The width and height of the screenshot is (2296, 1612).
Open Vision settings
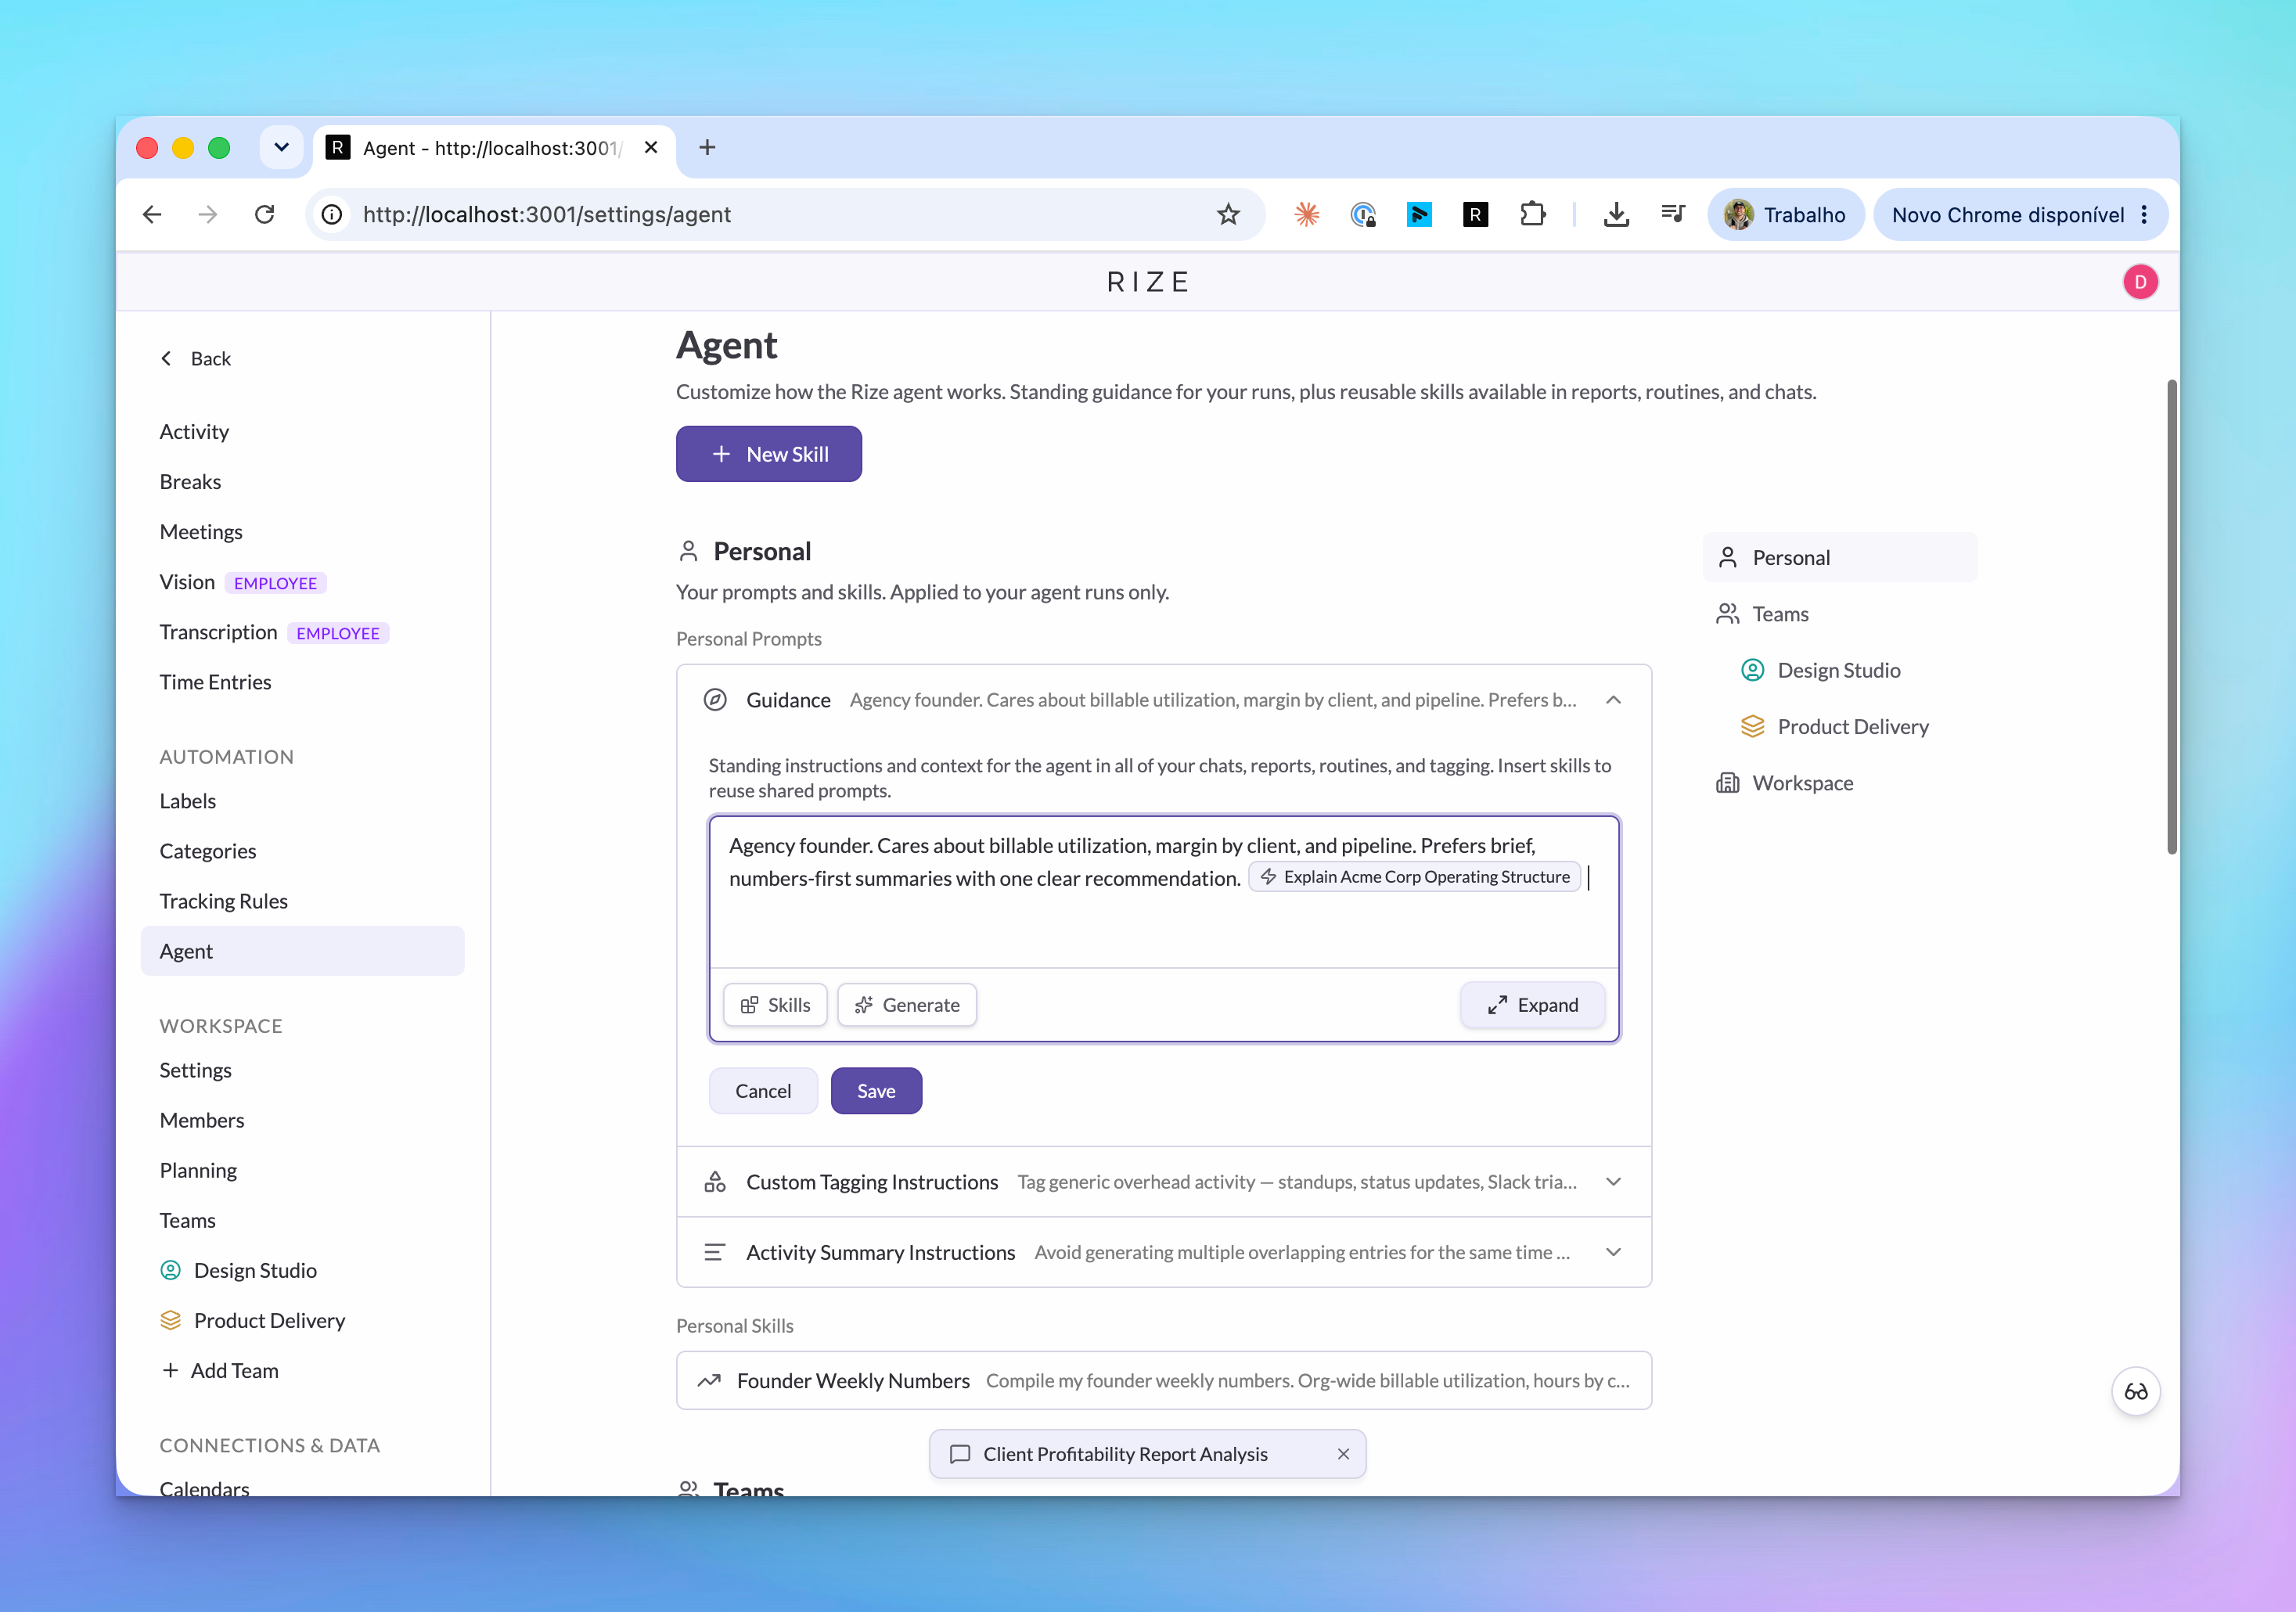pos(187,582)
